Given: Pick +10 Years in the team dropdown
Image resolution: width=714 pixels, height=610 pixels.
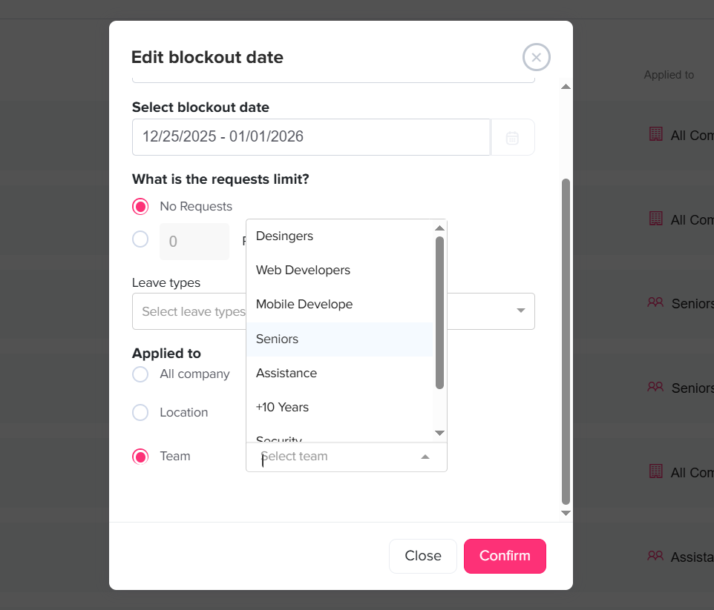Looking at the screenshot, I should click(282, 407).
